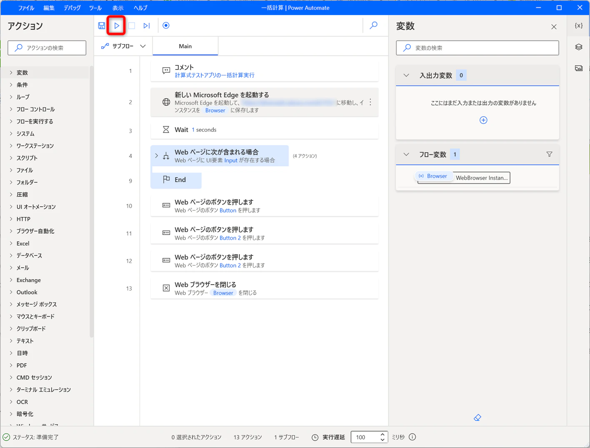The width and height of the screenshot is (590, 448).
Task: Focus the 変数の検索 search box
Action: (x=477, y=48)
